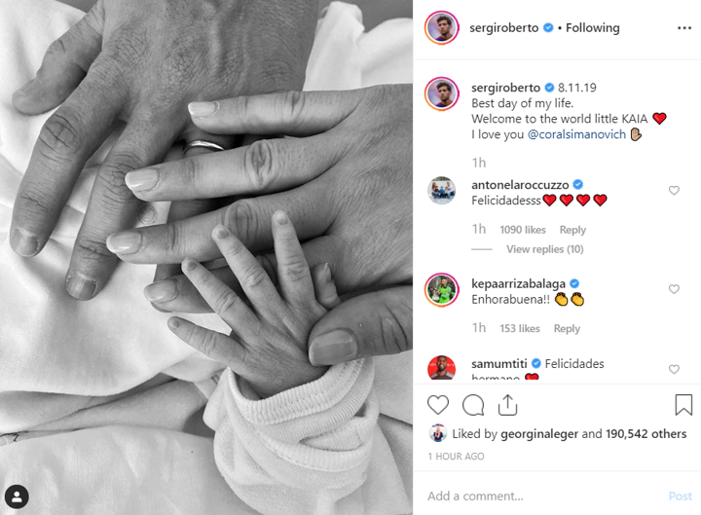Like antonelaroccuzzo's comment heart
This screenshot has width=701, height=515.
pos(674,191)
